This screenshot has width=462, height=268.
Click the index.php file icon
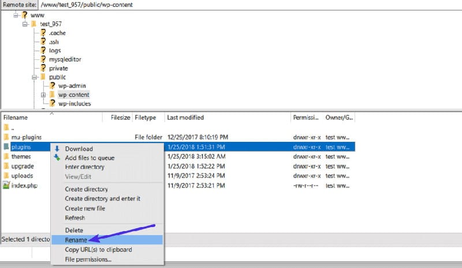[6, 185]
